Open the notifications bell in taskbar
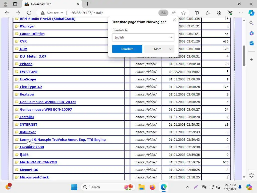257x193 pixels. [240, 187]
